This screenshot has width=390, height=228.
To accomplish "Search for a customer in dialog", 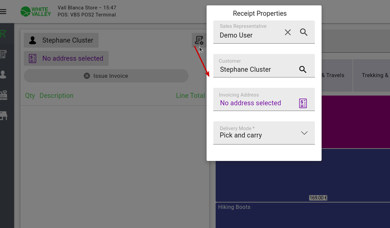I will (x=303, y=69).
